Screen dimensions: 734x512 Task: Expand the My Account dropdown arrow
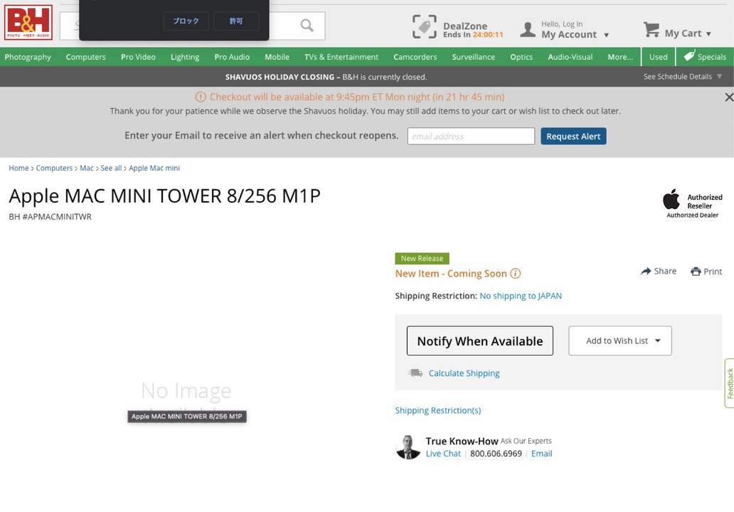pos(606,35)
